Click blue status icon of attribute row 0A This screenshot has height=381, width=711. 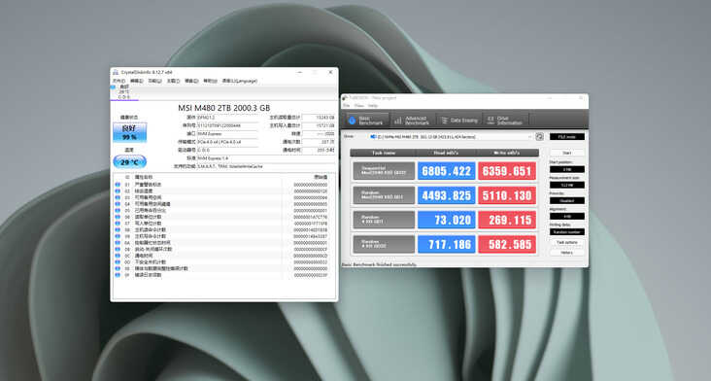pyautogui.click(x=118, y=243)
